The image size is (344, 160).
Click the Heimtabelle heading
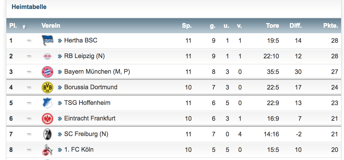pos(29,7)
